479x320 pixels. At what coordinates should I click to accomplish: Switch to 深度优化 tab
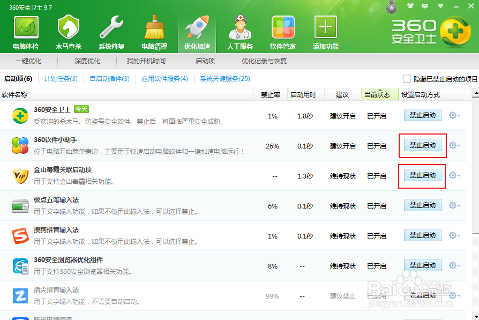(x=87, y=61)
